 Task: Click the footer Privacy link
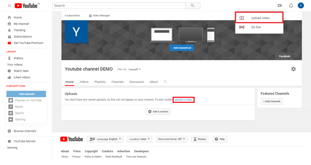click(76, 157)
